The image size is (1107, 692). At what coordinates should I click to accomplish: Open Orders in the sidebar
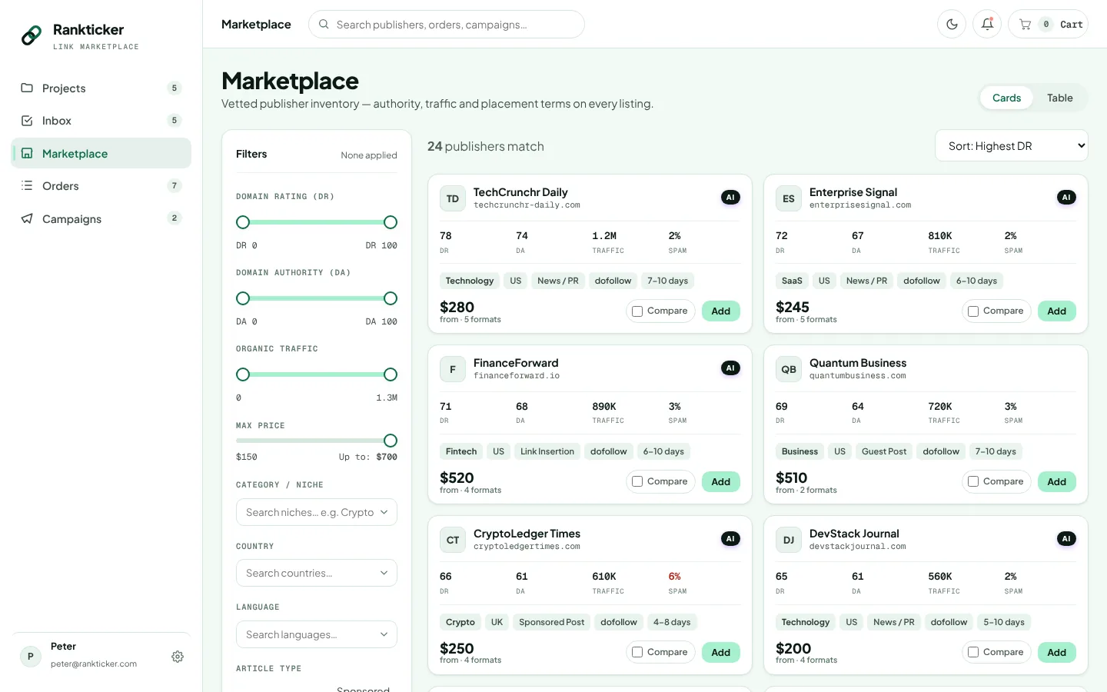(x=101, y=185)
